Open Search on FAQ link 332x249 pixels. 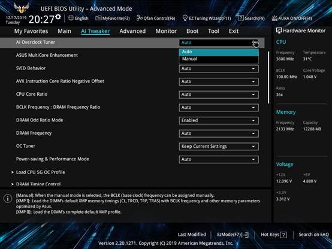click(x=313, y=235)
